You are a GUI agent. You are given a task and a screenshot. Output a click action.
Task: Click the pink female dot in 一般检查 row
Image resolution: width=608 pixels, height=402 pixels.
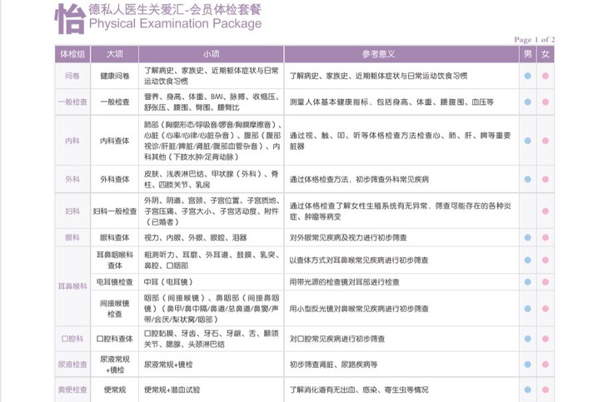[546, 102]
